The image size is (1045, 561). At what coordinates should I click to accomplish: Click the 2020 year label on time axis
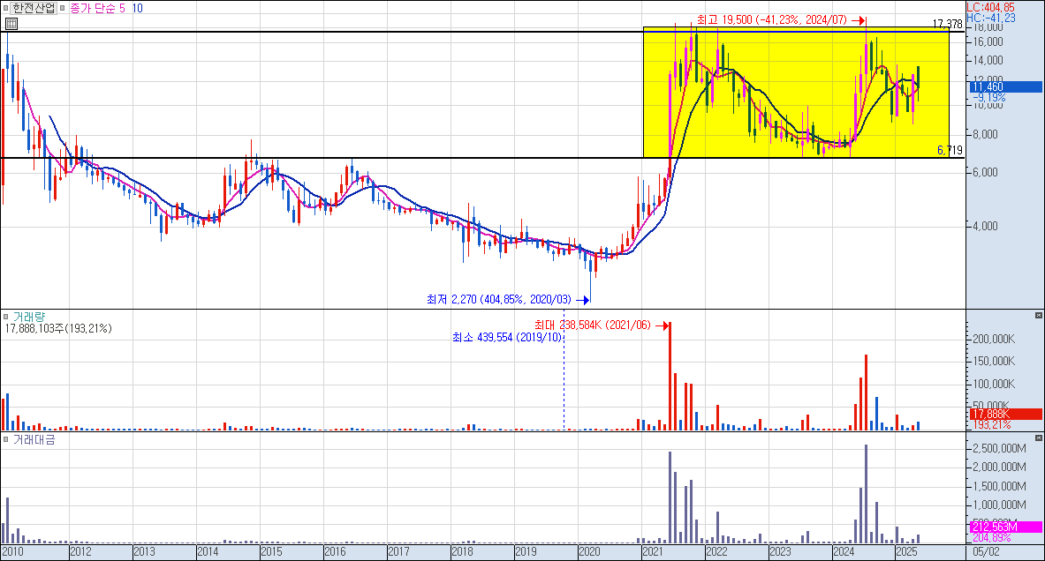click(589, 551)
